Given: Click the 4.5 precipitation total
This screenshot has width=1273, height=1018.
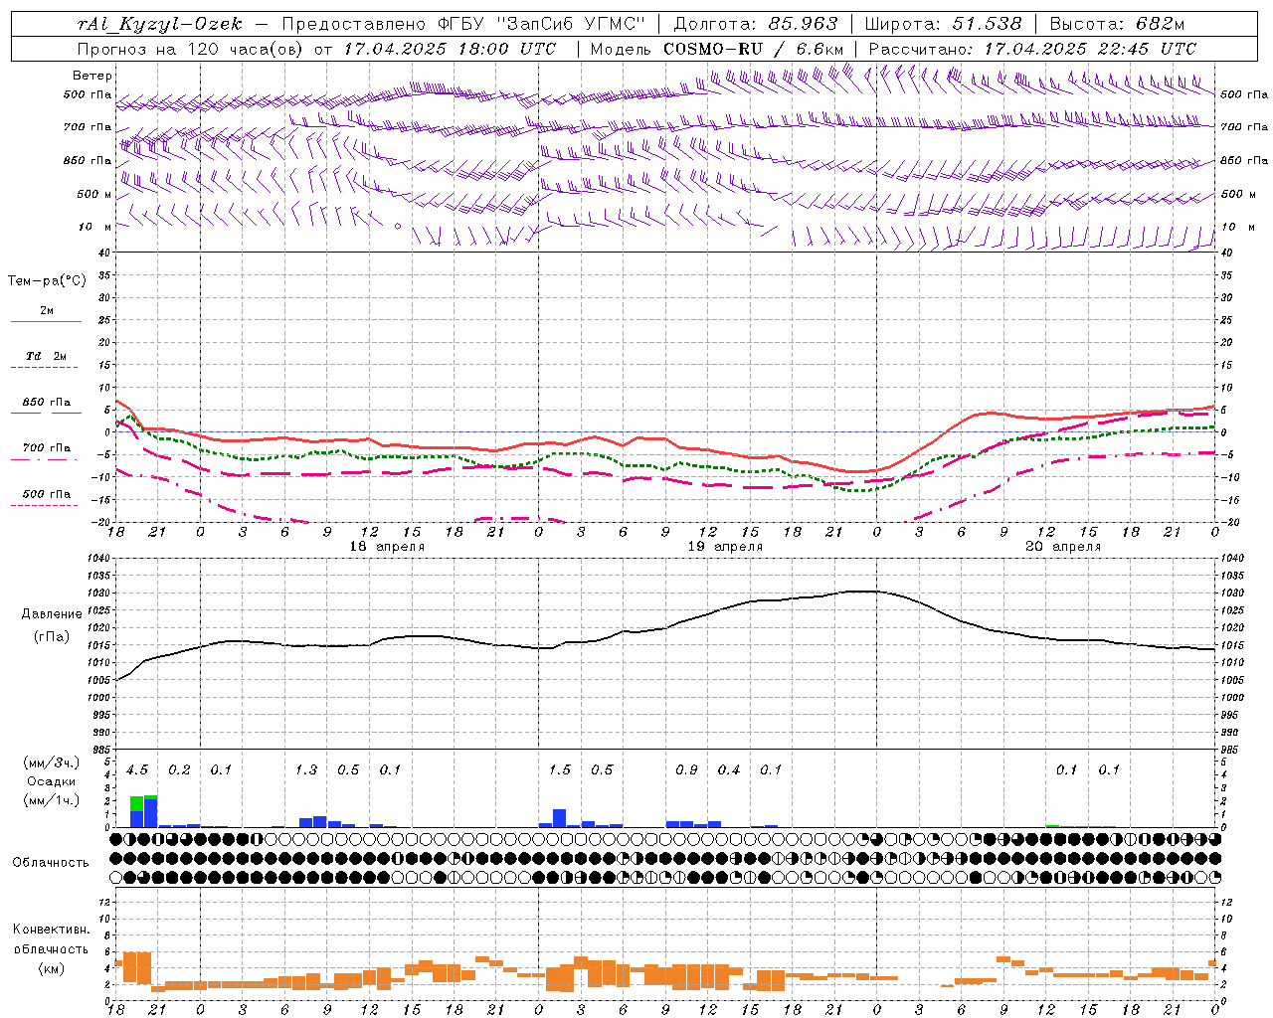Looking at the screenshot, I should [x=137, y=770].
